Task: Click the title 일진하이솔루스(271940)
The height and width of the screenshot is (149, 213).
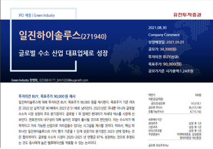Action: point(63,36)
